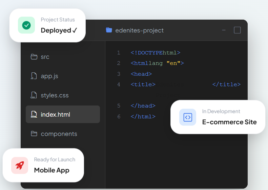Select the index.html file label
The width and height of the screenshot is (268, 190).
[x=55, y=115]
